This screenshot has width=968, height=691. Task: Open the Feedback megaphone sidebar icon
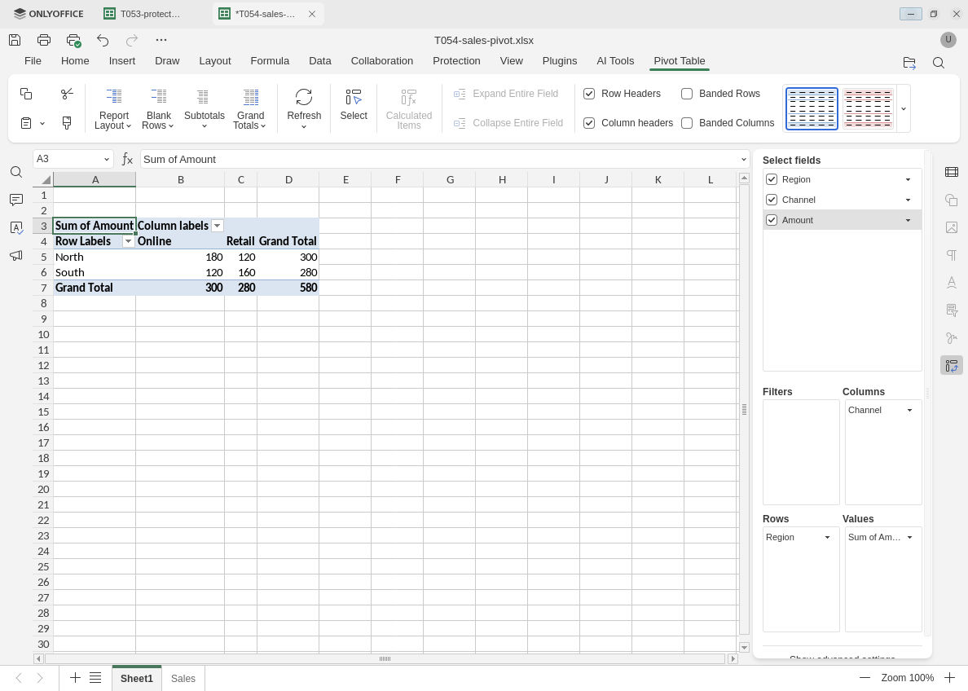[x=16, y=255]
